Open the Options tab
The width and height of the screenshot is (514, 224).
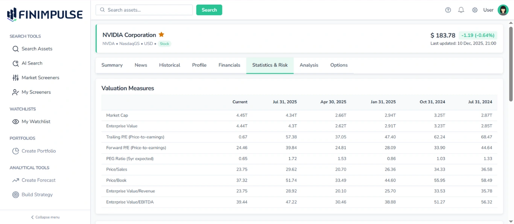point(339,65)
